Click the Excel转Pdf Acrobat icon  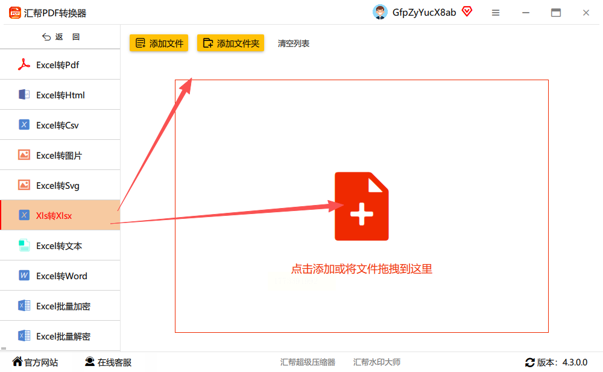click(x=24, y=65)
